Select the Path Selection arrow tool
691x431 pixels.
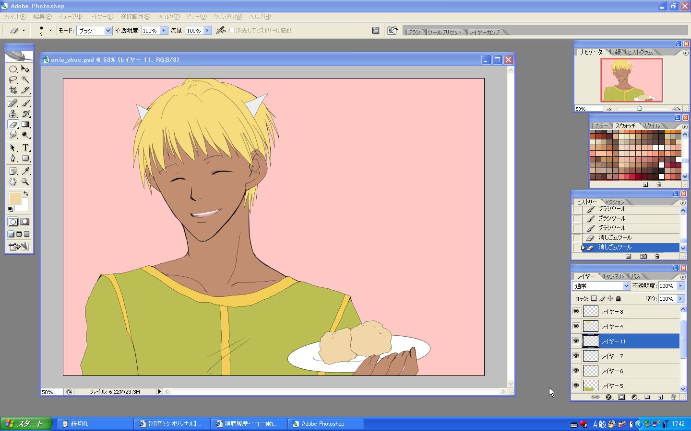tap(13, 147)
